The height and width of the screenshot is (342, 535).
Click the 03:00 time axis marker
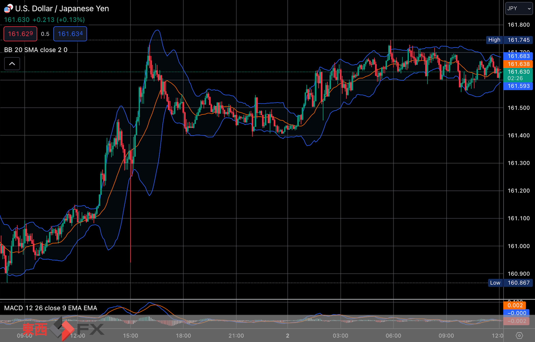click(340, 336)
